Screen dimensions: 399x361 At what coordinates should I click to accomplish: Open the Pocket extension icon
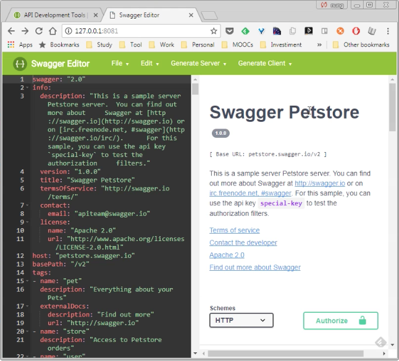point(229,31)
